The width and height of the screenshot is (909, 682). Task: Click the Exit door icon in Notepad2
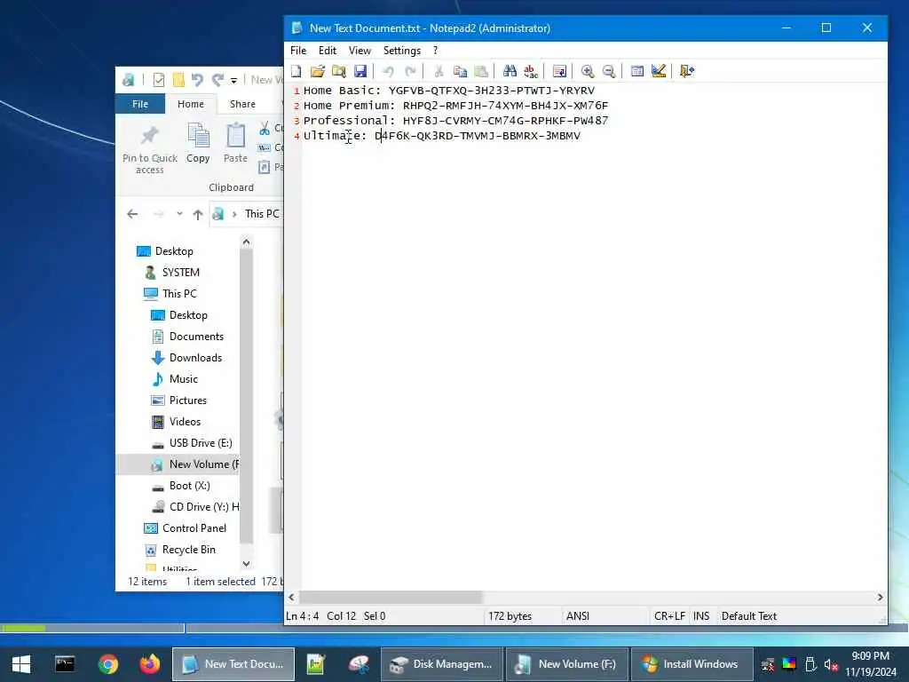pyautogui.click(x=687, y=71)
